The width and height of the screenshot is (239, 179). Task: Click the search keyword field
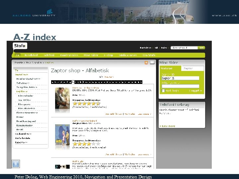pyautogui.click(x=184, y=48)
